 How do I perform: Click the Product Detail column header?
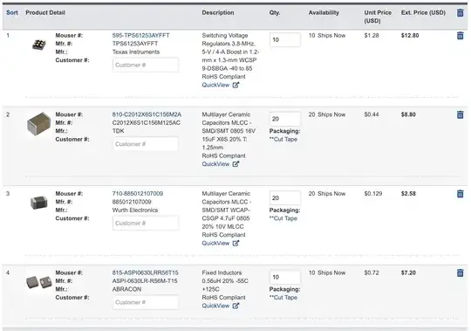[x=45, y=12]
